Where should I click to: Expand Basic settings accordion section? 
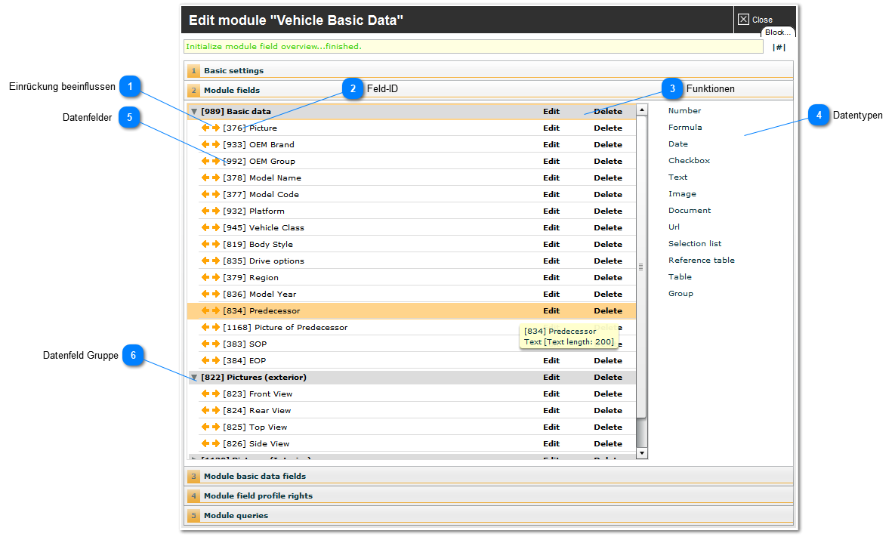tap(489, 71)
